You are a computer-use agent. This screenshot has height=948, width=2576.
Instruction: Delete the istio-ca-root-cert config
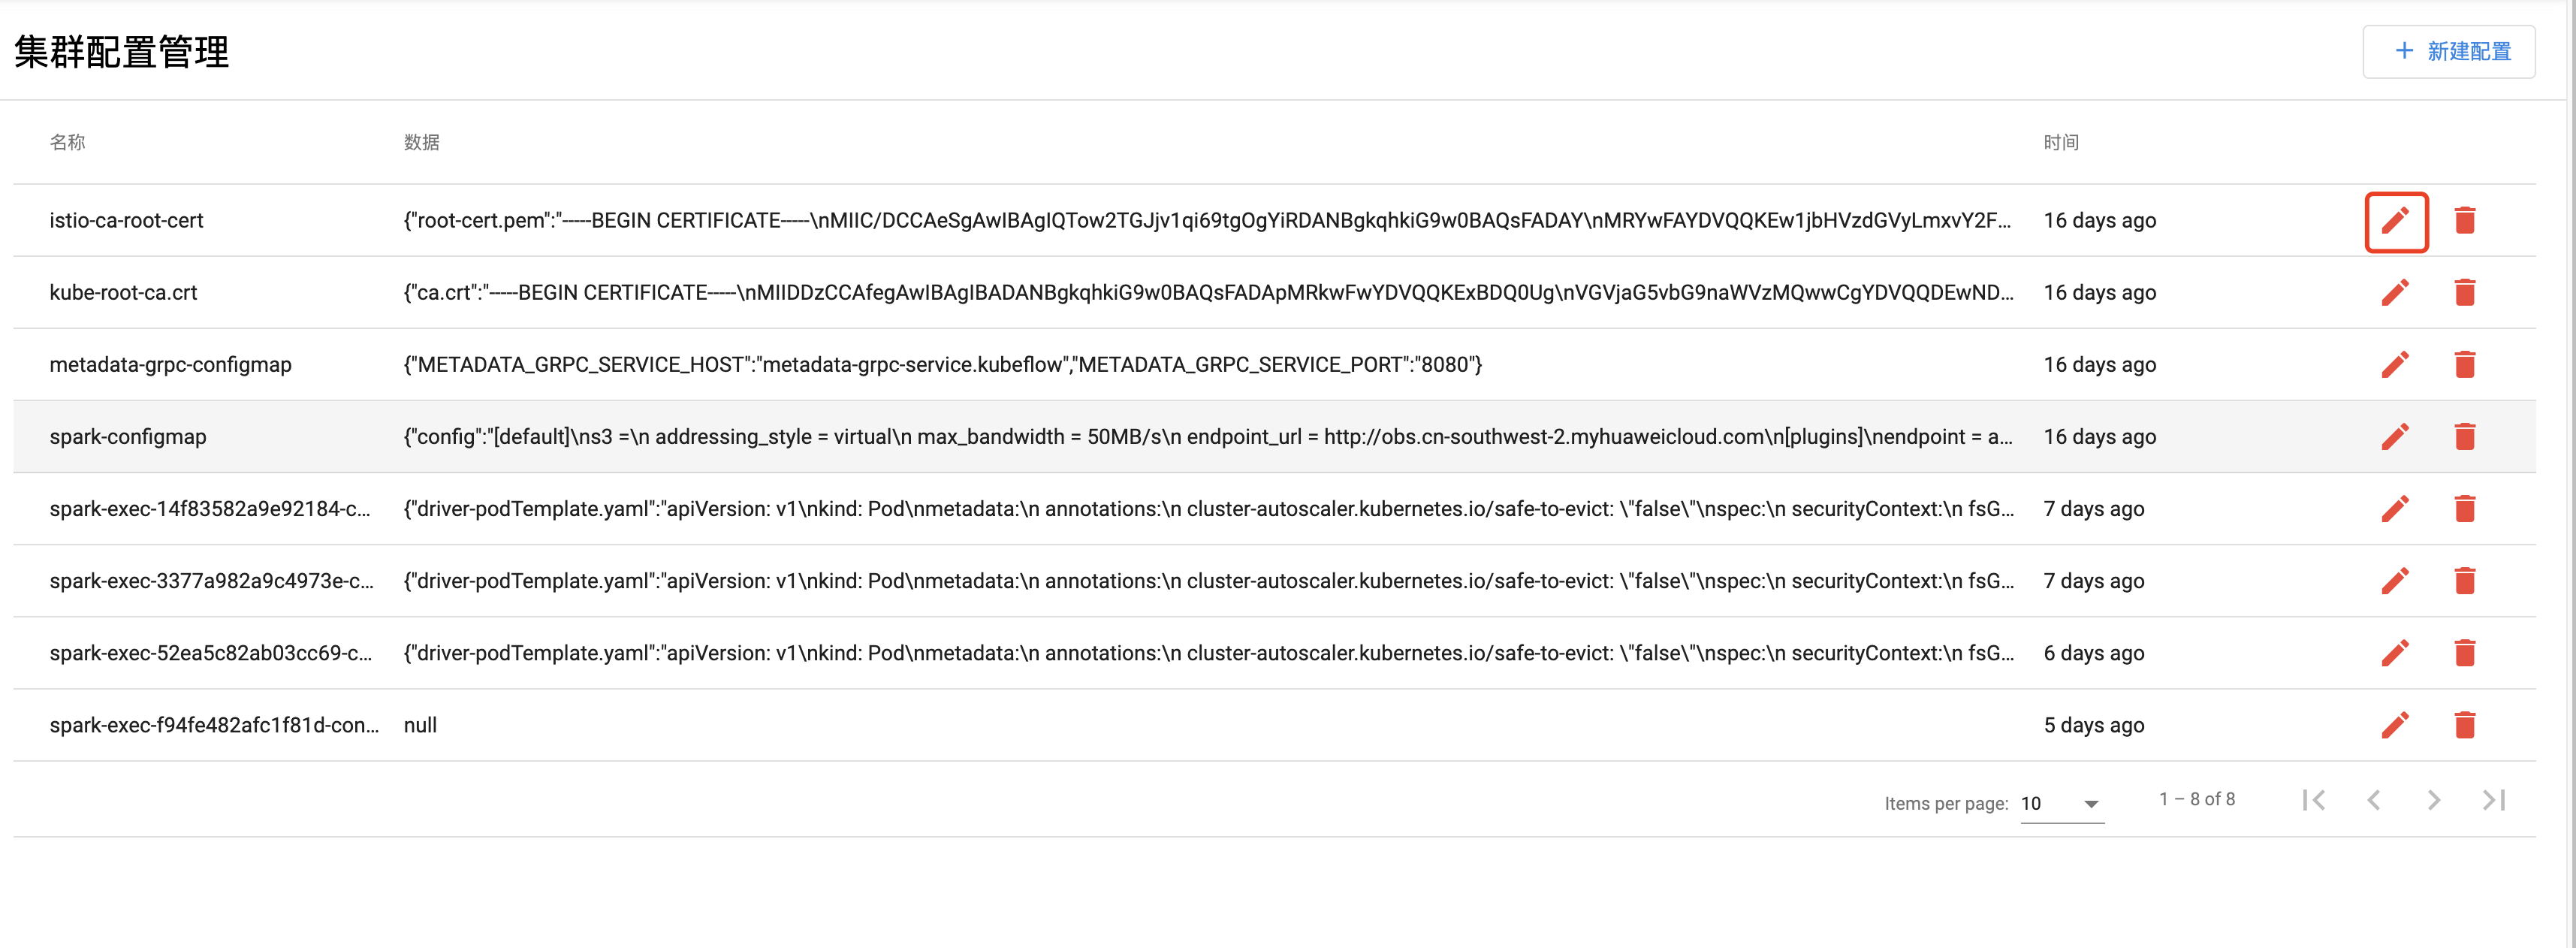point(2464,221)
